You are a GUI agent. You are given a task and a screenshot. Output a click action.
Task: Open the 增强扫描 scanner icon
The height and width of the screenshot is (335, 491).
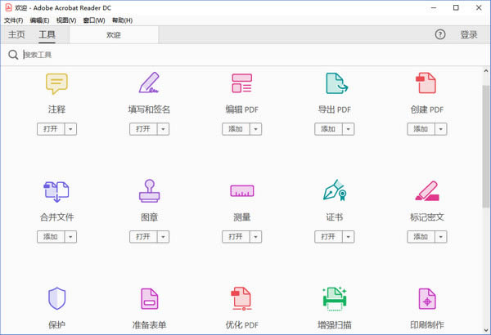pyautogui.click(x=335, y=299)
